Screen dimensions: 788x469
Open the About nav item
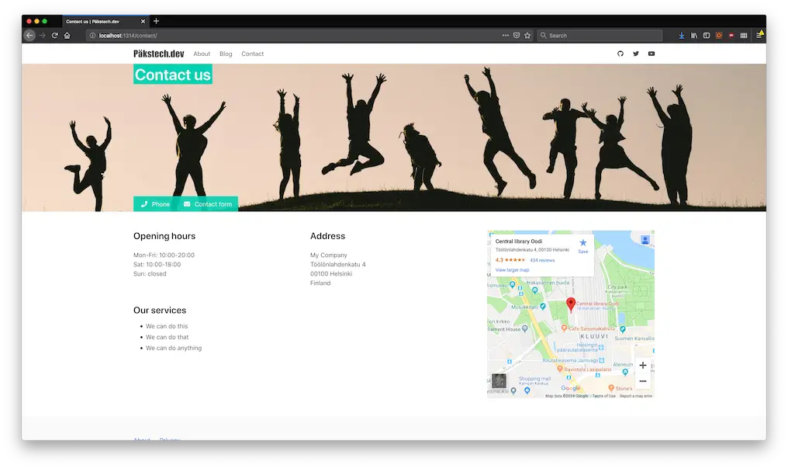tap(202, 54)
